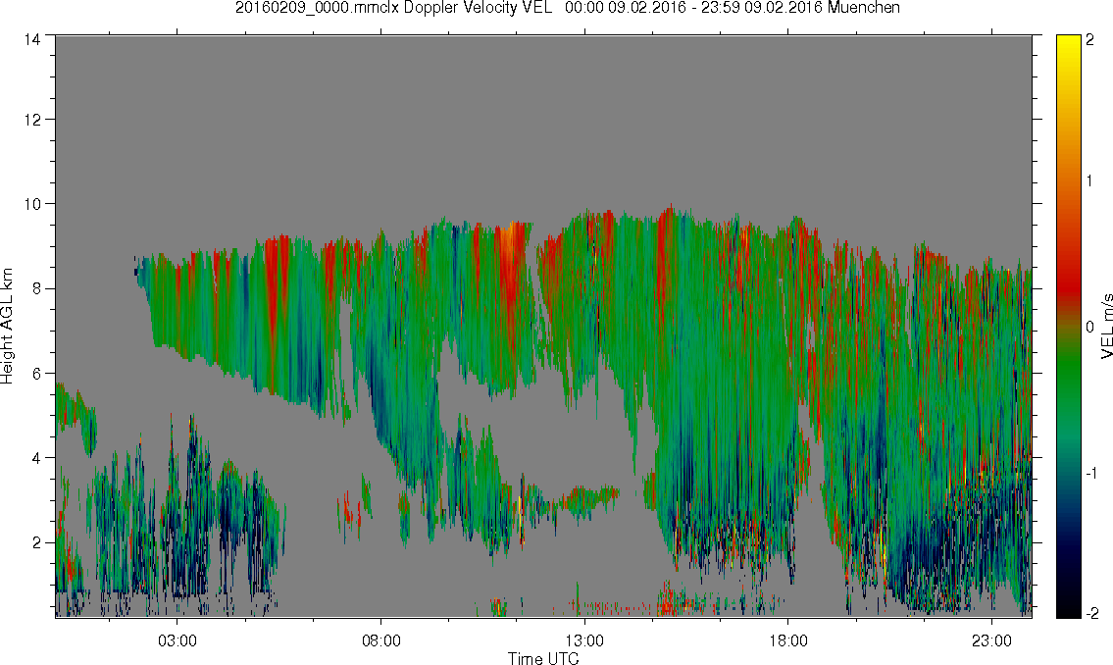
Task: Click the '14' height axis label
Action: pos(32,40)
